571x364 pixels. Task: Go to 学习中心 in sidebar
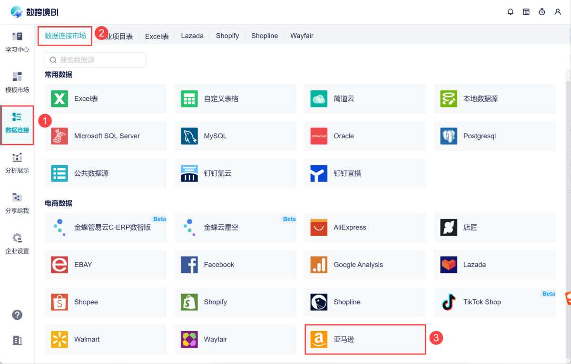[x=17, y=42]
